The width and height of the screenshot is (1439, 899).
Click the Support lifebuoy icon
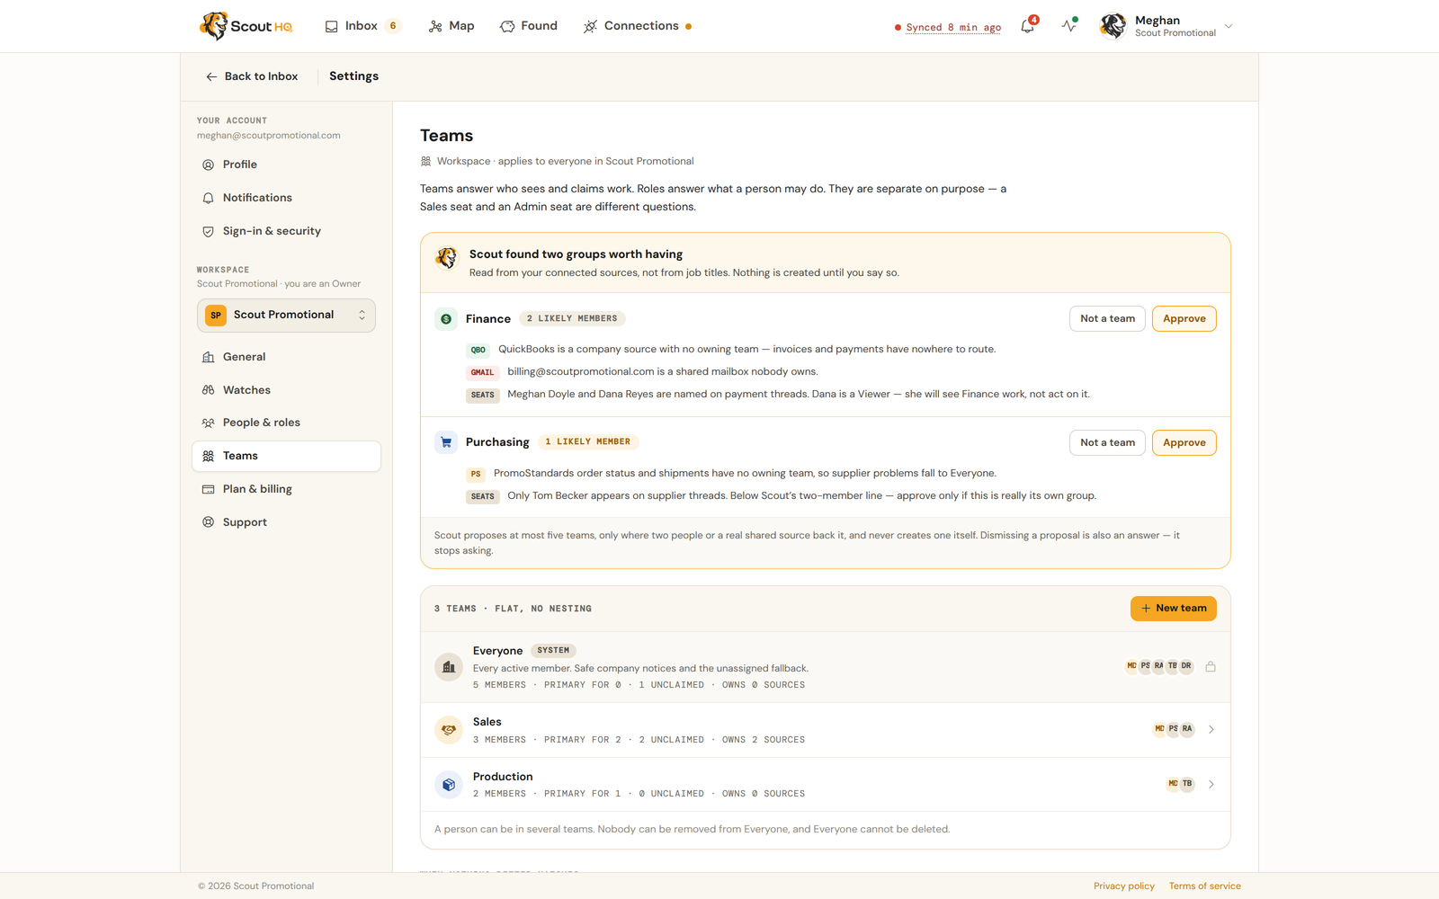click(x=209, y=522)
